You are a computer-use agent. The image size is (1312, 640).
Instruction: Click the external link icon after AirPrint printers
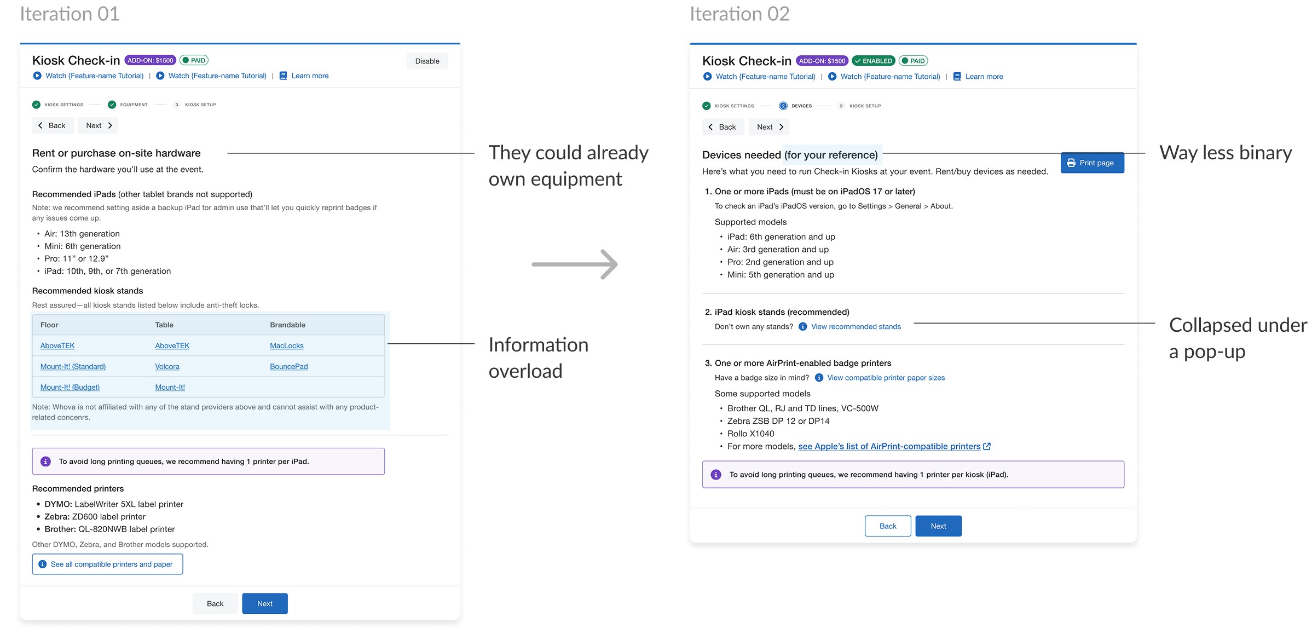(x=987, y=447)
